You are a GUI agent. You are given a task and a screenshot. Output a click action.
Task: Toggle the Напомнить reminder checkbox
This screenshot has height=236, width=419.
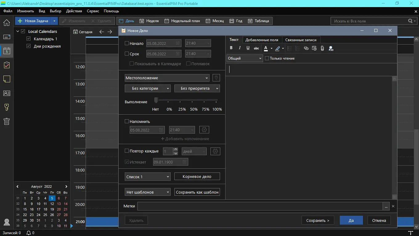coord(127,121)
